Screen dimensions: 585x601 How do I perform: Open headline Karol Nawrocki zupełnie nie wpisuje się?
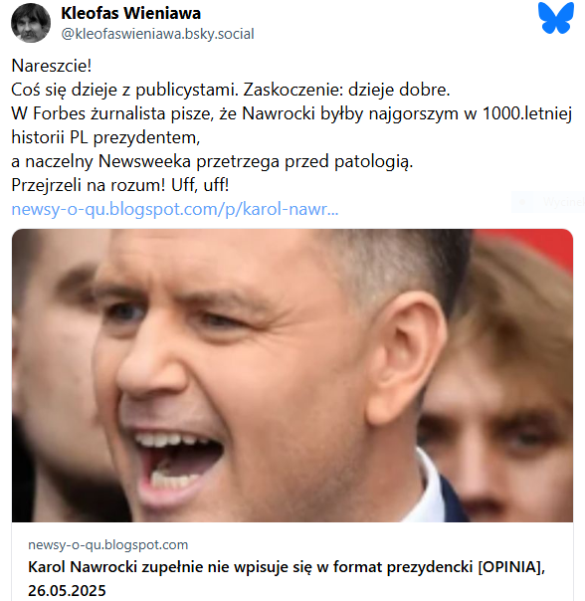[x=287, y=579]
